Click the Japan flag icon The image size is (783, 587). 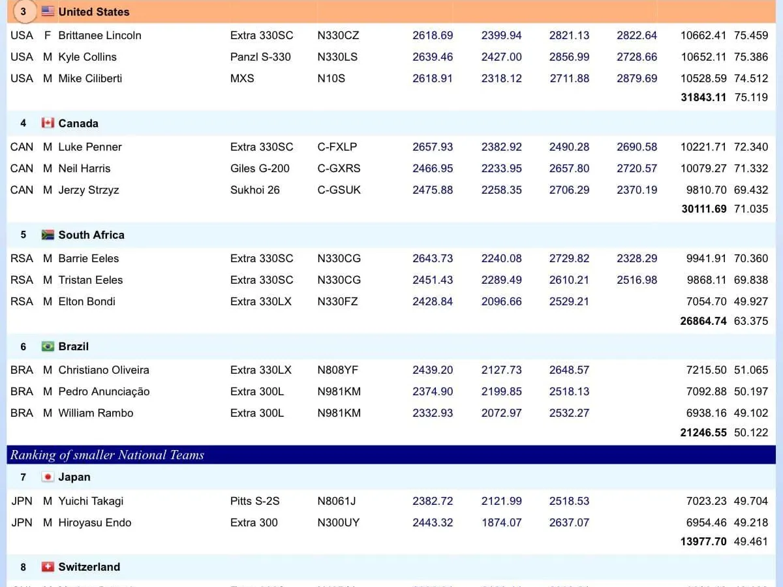click(x=48, y=477)
